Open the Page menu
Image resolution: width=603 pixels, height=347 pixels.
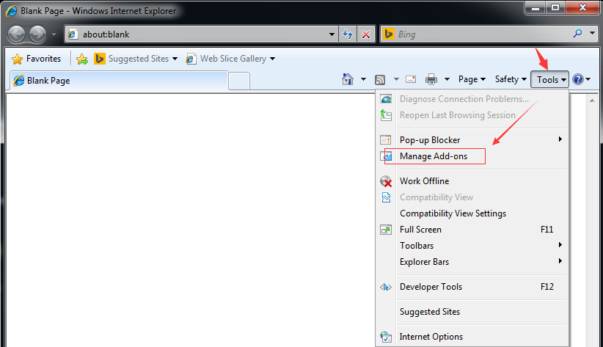pos(472,79)
